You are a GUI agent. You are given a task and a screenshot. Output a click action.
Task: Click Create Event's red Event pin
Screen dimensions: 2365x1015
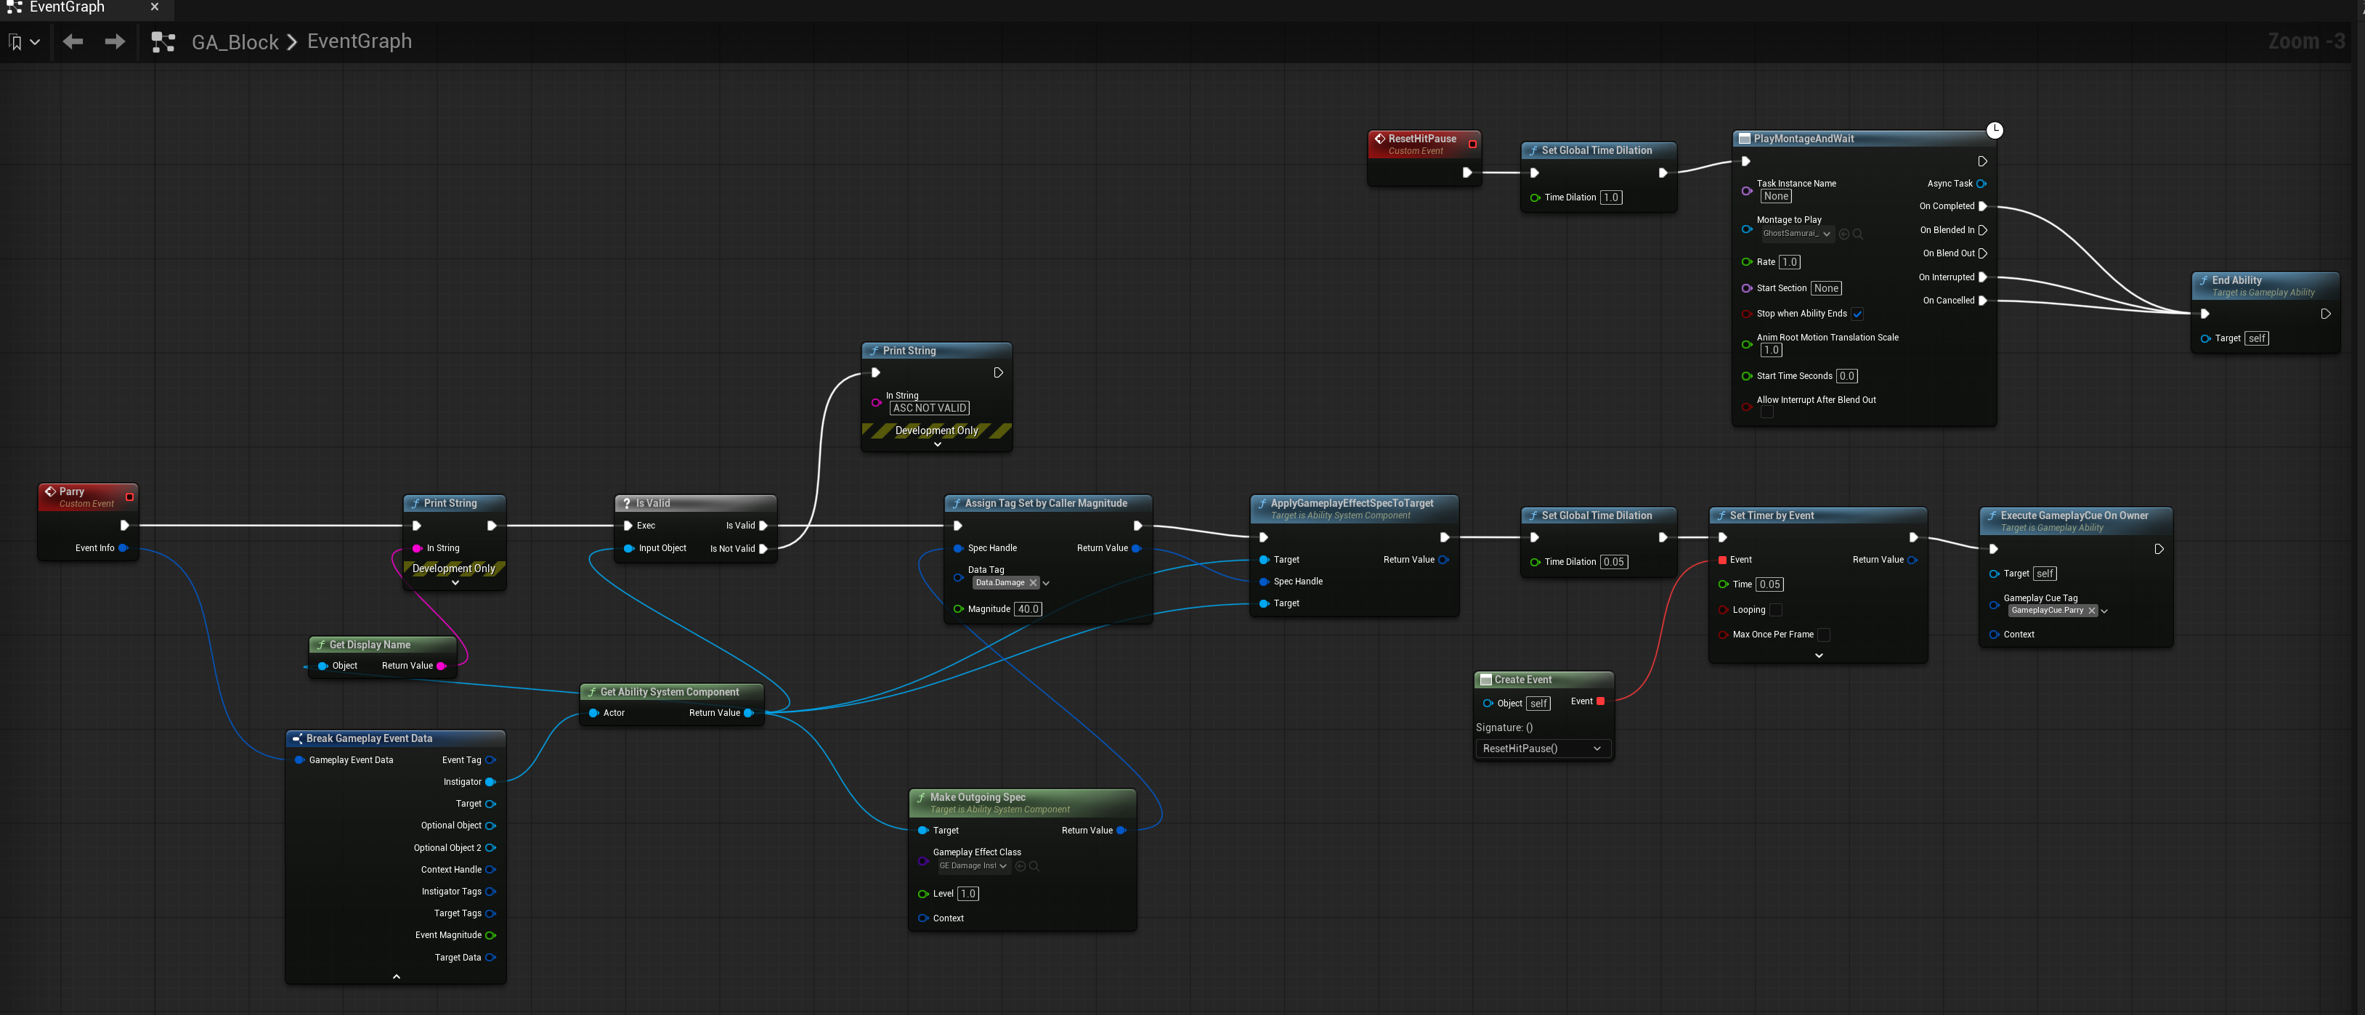coord(1600,701)
